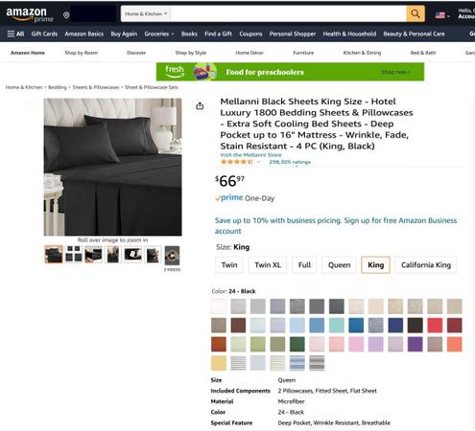Open the Bed & Bath tab

(x=423, y=53)
